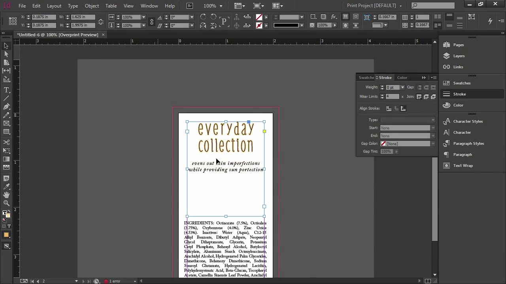Open the Paragraph Styles panel
Viewport: 506px width, 284px height.
(468, 144)
